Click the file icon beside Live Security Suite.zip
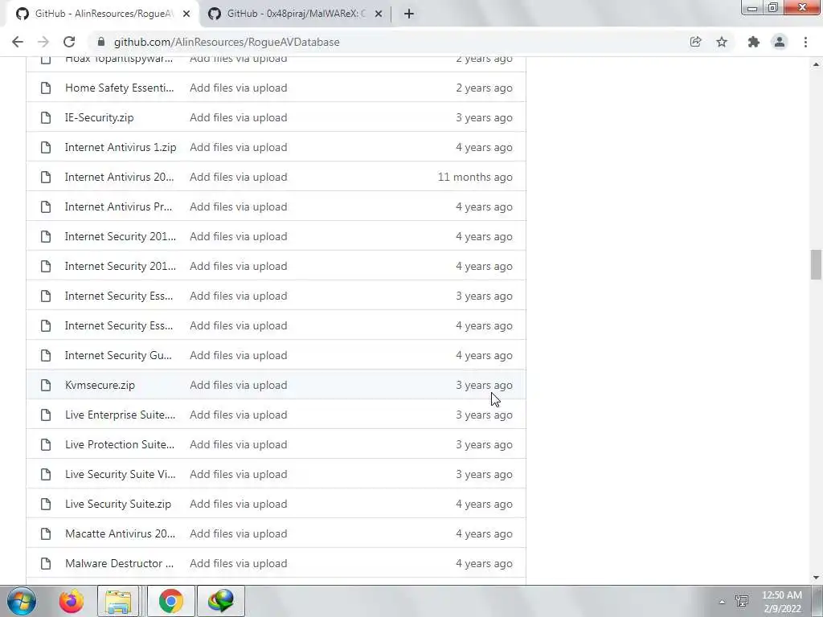This screenshot has width=823, height=617. click(46, 505)
